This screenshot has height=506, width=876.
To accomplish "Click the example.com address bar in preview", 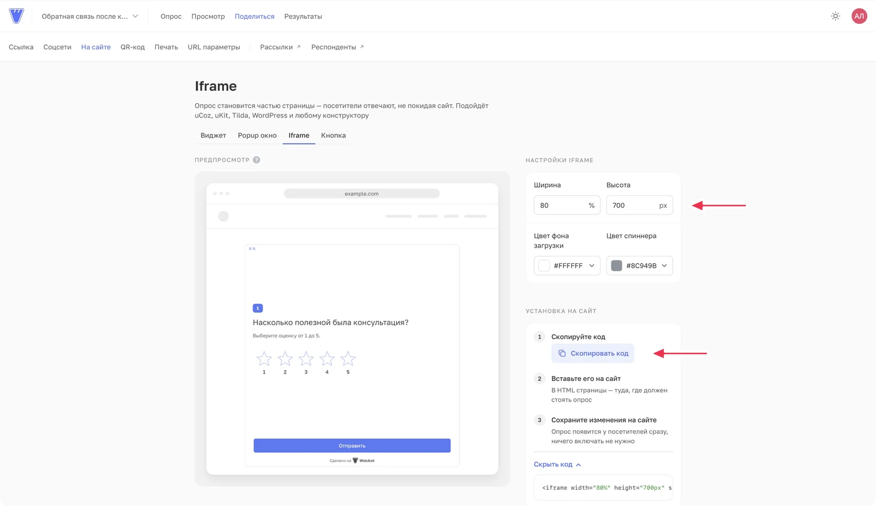I will click(x=362, y=193).
